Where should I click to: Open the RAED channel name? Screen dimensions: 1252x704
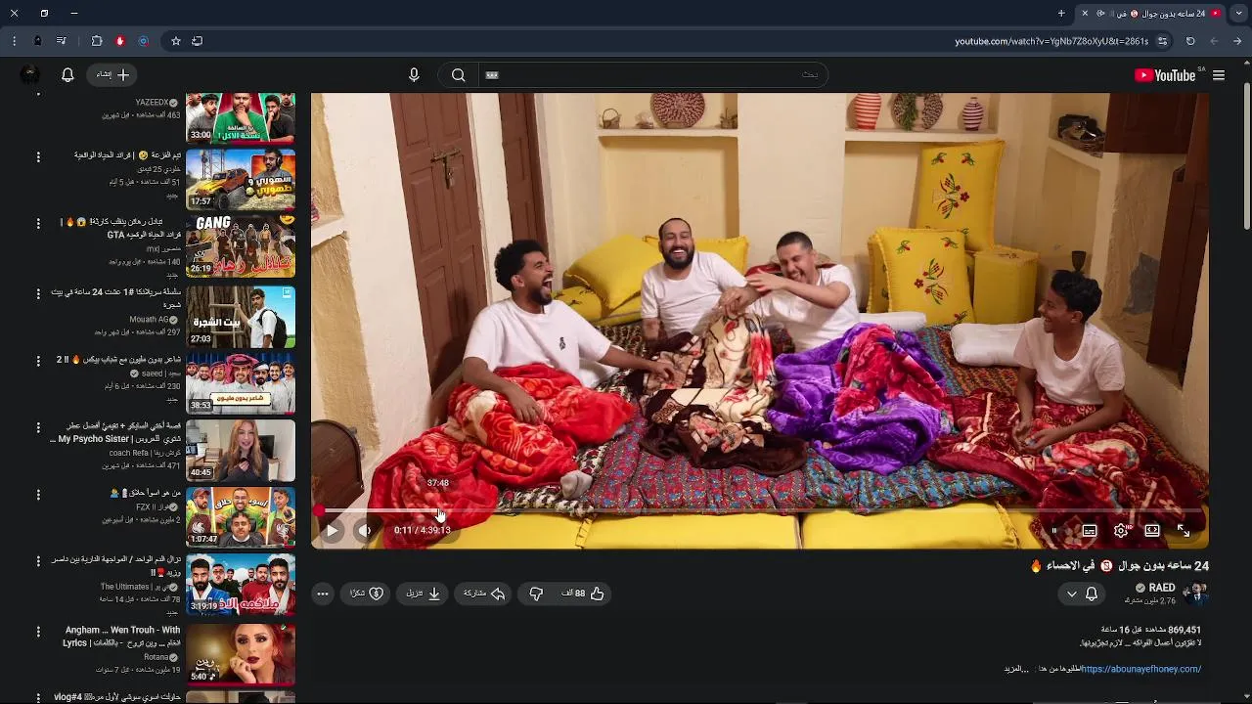(x=1161, y=588)
